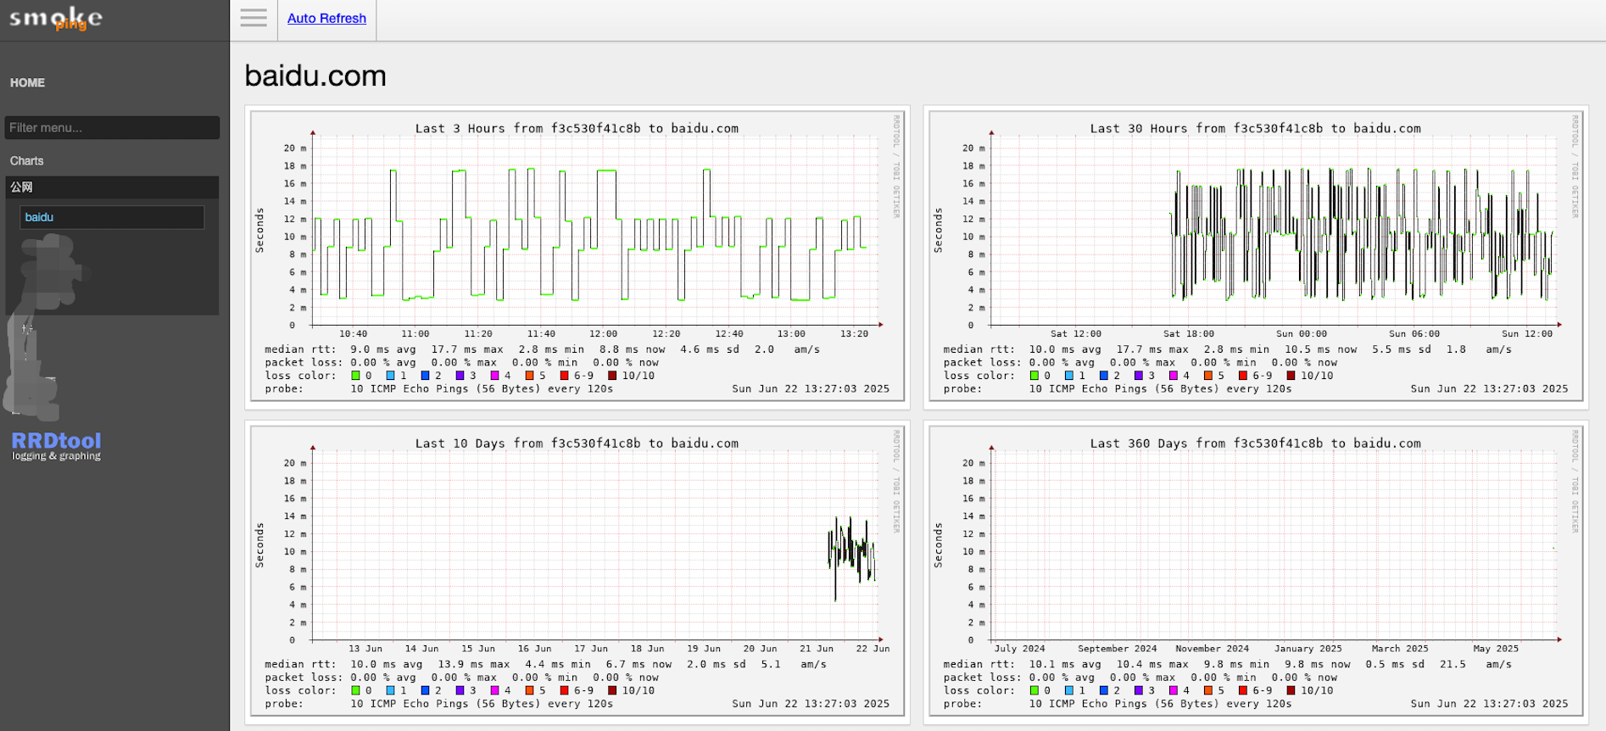
Task: Open the Last 30 Hours graph
Action: (1256, 254)
